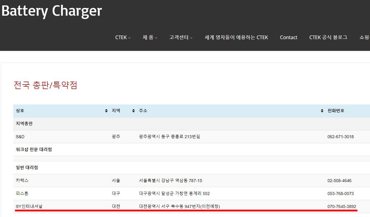
Task: Expand the 고객센터 navigation menu
Action: (181, 37)
